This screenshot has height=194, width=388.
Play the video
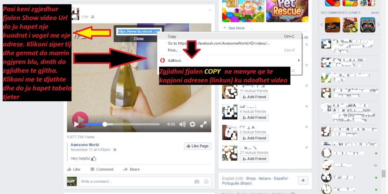tap(76, 124)
